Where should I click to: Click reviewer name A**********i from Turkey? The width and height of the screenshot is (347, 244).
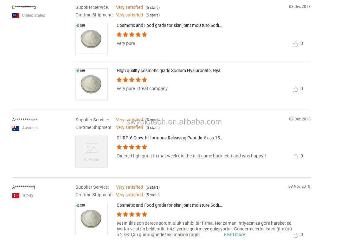(x=24, y=187)
